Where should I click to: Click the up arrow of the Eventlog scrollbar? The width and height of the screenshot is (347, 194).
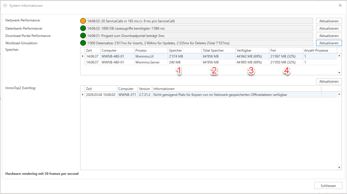coord(339,94)
